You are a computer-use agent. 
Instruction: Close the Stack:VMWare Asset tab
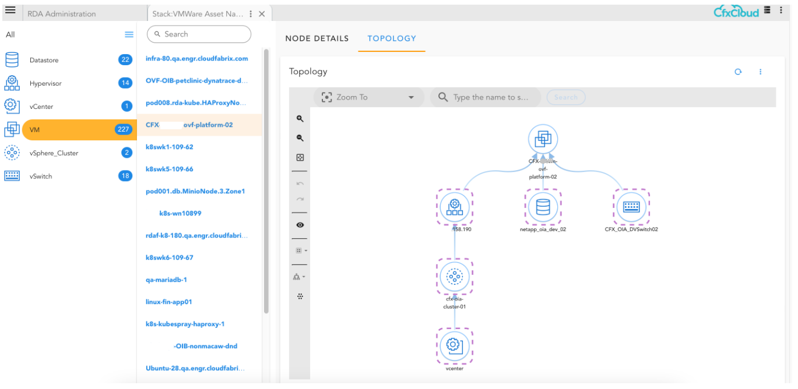[x=262, y=14]
